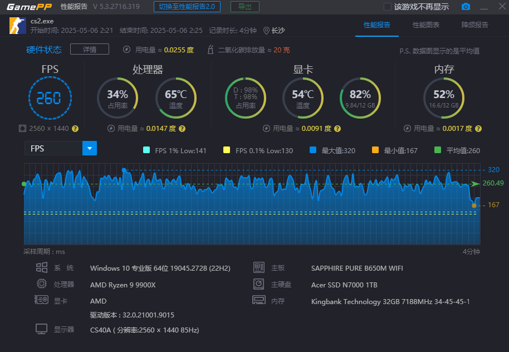Click the FPS dropdown field

(61, 148)
